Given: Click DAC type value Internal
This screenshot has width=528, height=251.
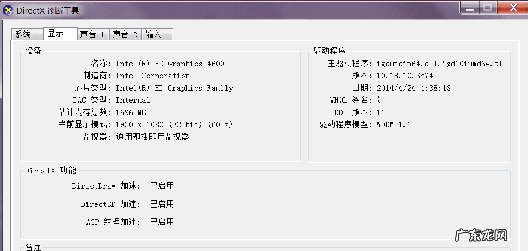Looking at the screenshot, I should (x=133, y=101).
